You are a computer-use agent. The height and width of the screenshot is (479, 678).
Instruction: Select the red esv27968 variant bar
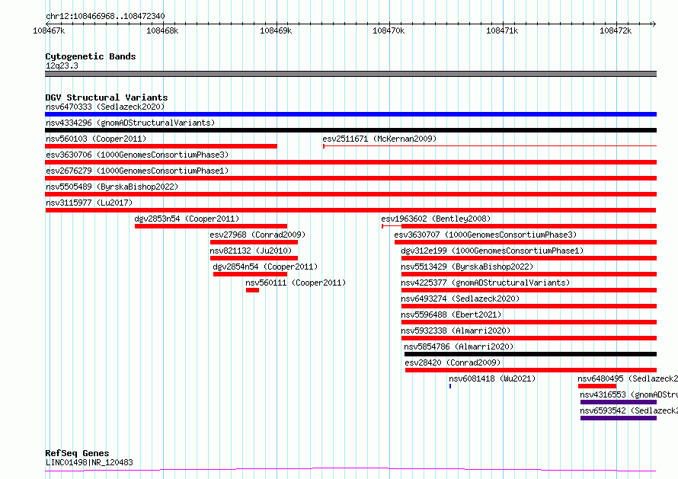254,242
